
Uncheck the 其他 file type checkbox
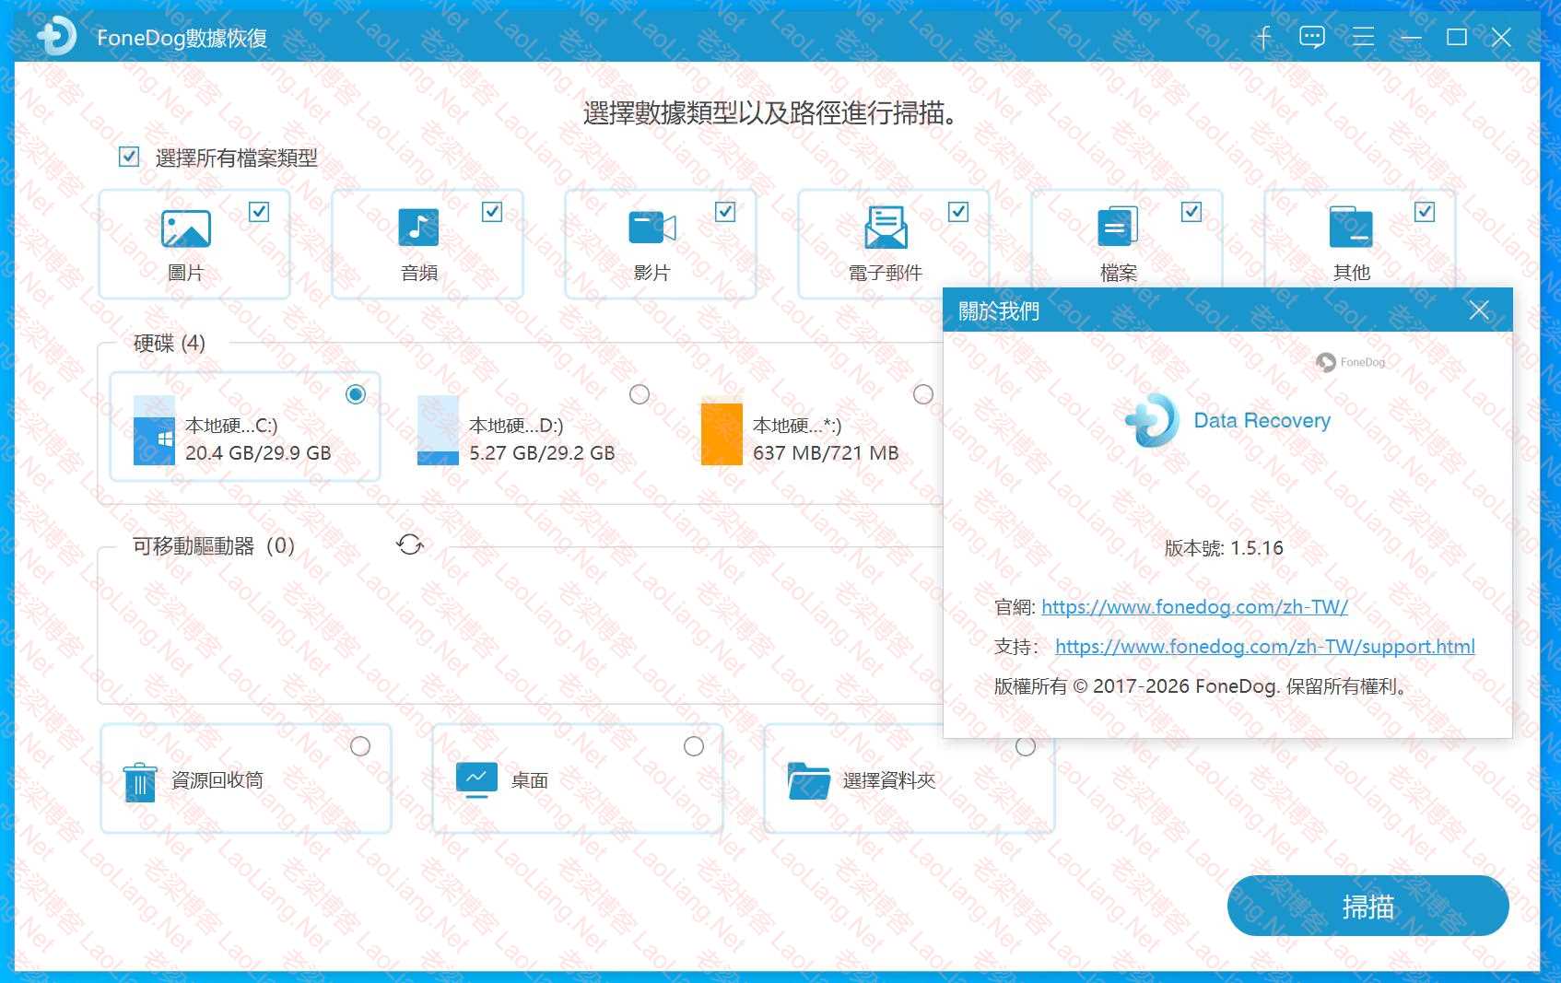[x=1425, y=212]
